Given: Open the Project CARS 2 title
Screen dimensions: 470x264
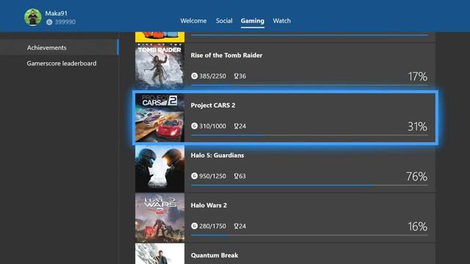Looking at the screenshot, I should click(x=213, y=106).
